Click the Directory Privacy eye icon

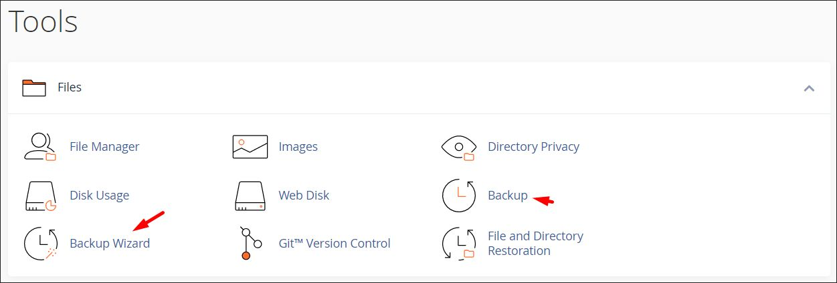click(x=459, y=147)
